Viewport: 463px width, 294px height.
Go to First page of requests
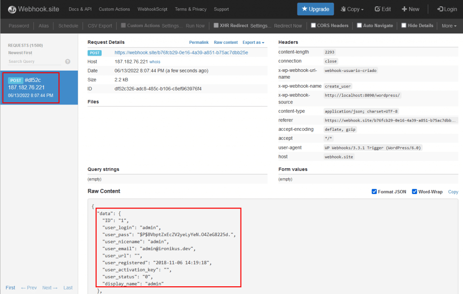[10, 288]
